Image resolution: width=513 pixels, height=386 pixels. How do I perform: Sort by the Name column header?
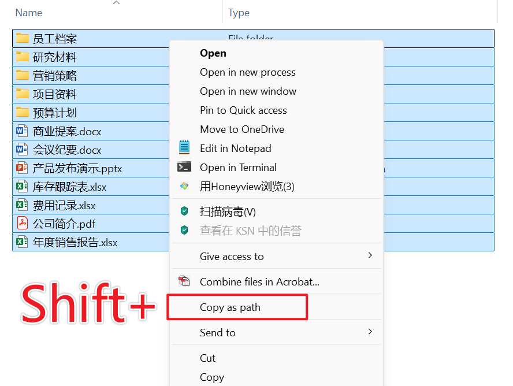pyautogui.click(x=29, y=13)
